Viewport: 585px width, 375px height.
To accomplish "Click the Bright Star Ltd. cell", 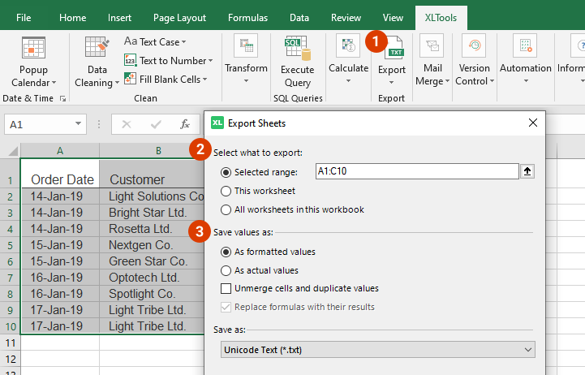I will [152, 213].
